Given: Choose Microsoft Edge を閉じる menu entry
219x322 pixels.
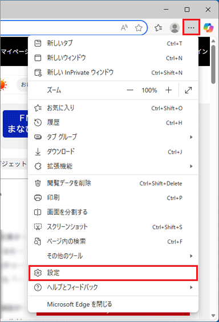Looking at the screenshot, I should 113,304.
